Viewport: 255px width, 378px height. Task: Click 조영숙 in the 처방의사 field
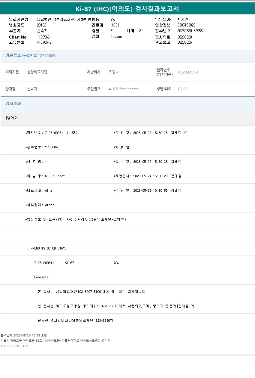pyautogui.click(x=114, y=72)
